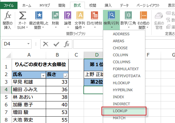Switch to the 開発 tab
The width and height of the screenshot is (175, 123).
62,5
